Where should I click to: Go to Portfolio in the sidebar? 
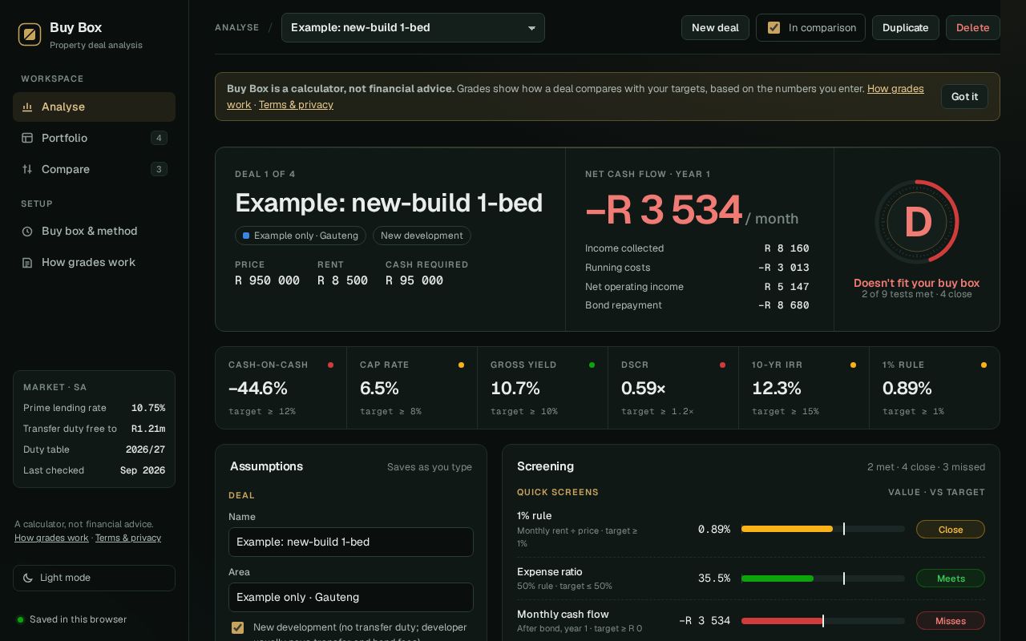tap(94, 138)
